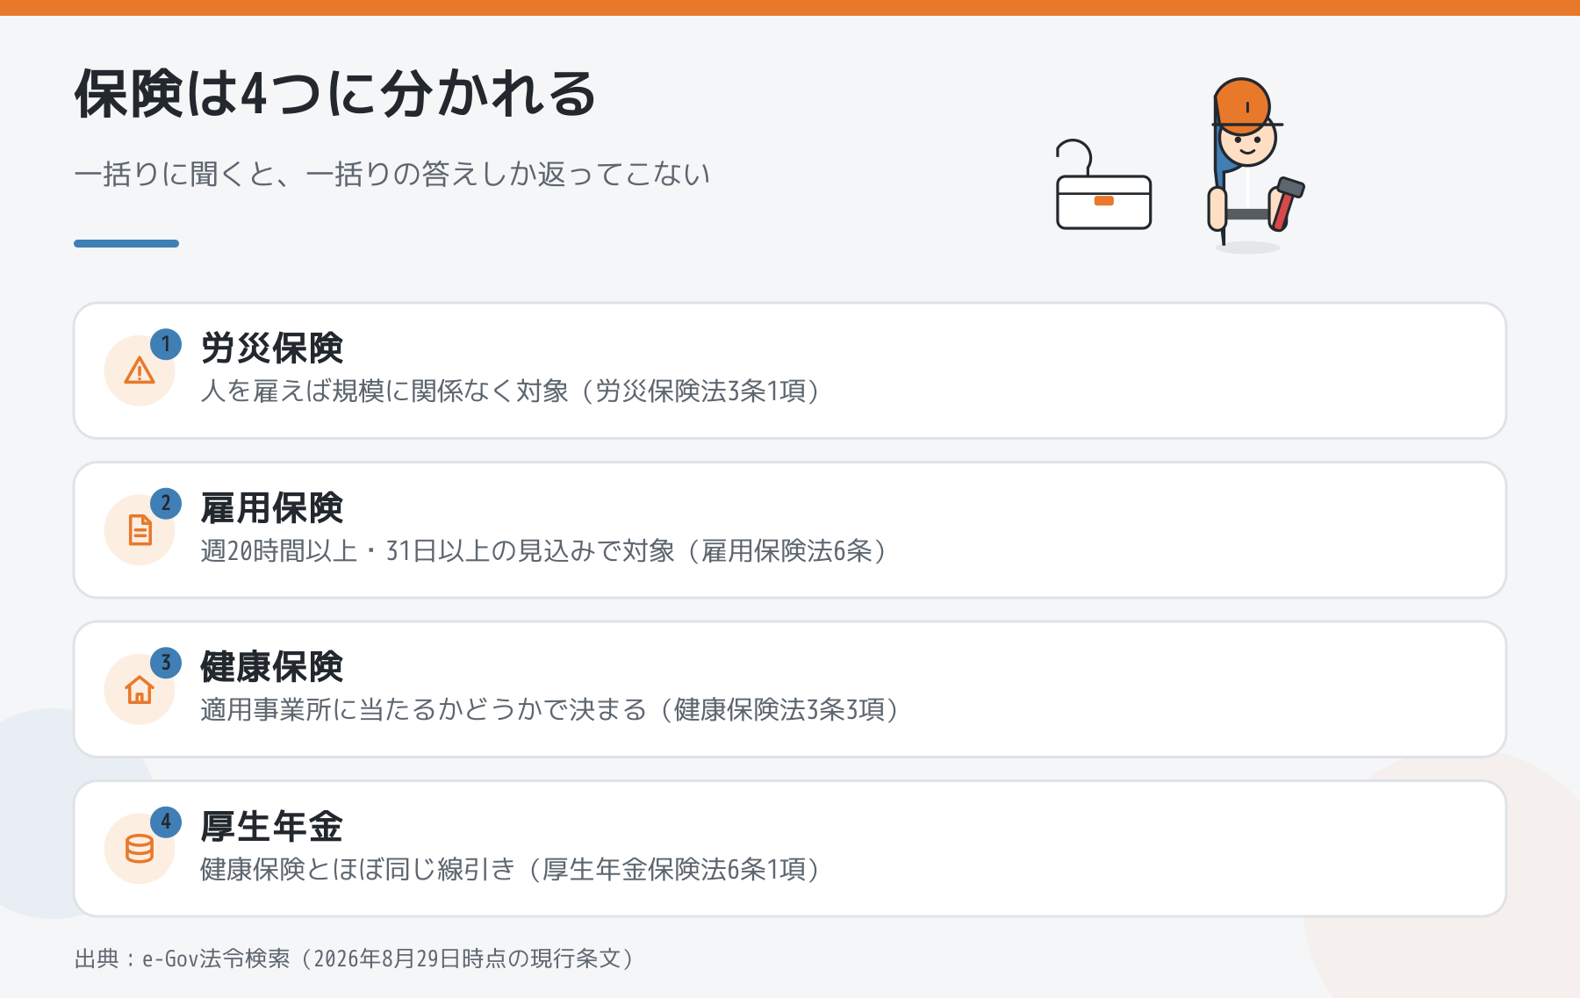Viewport: 1580px width, 998px height.
Task: Click the warning triangle icon for 労災保険
Action: click(x=140, y=371)
